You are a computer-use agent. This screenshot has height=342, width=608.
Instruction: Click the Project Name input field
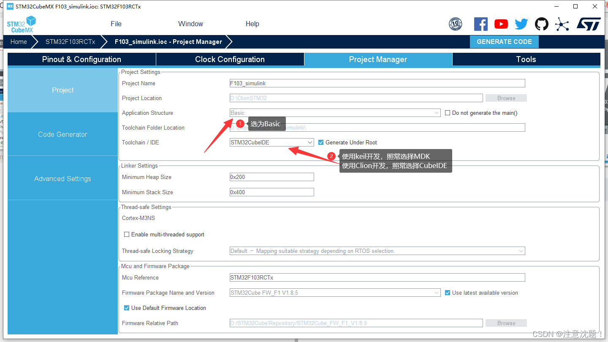(x=377, y=83)
